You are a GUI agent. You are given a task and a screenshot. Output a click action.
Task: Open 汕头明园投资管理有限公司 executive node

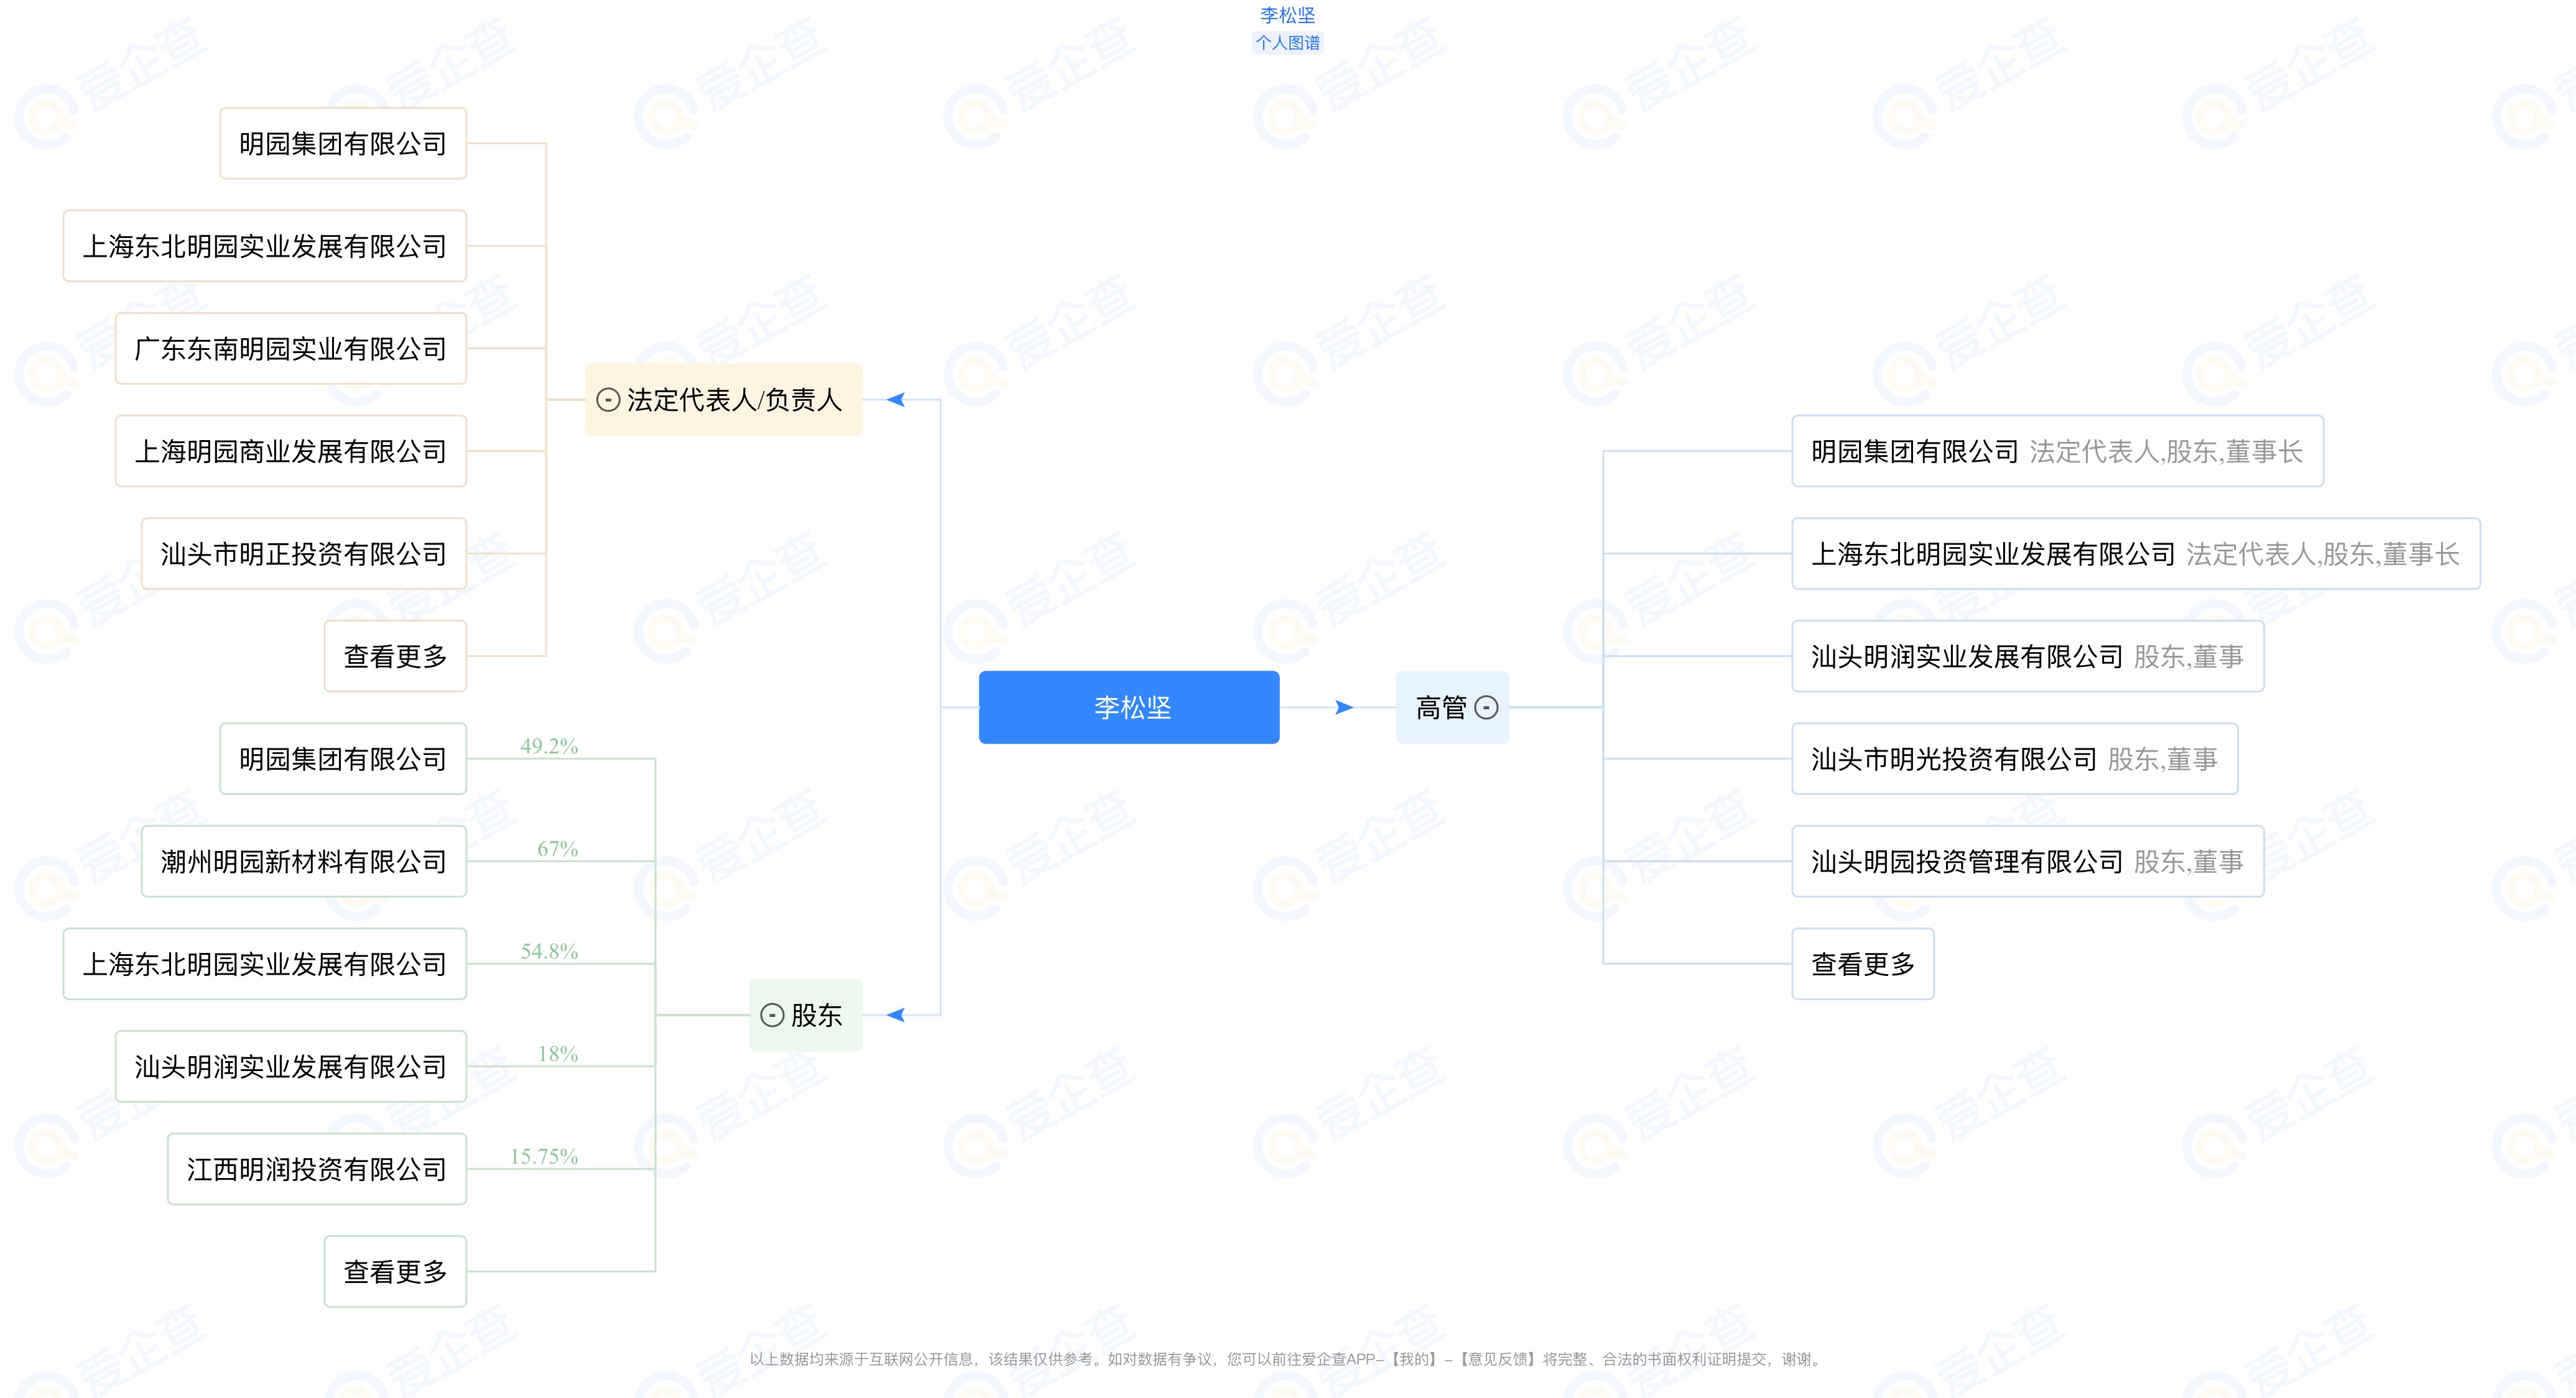point(2026,862)
